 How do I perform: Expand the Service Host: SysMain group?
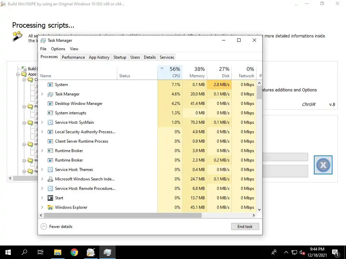pos(42,122)
